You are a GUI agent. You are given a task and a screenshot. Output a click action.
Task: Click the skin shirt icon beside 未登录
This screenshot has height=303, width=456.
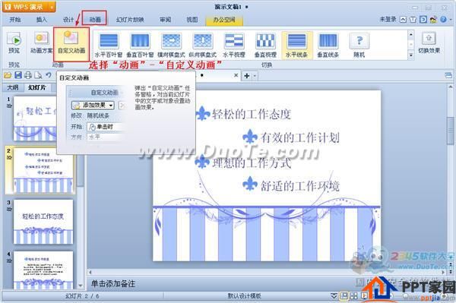[x=413, y=20]
